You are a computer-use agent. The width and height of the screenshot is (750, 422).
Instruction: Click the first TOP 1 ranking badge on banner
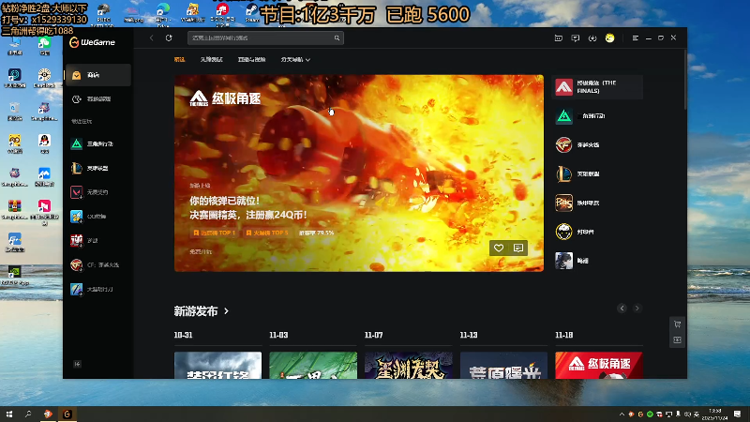click(x=214, y=233)
